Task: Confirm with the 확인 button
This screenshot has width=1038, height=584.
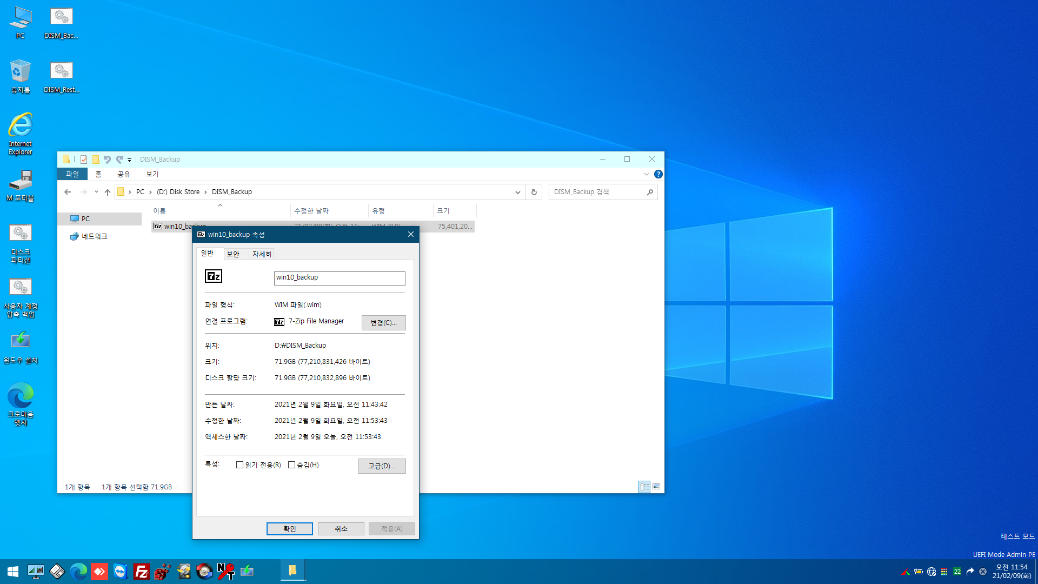Action: (290, 529)
